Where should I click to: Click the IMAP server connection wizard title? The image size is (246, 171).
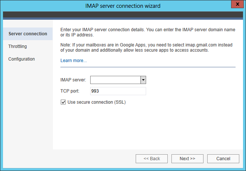tap(123, 6)
